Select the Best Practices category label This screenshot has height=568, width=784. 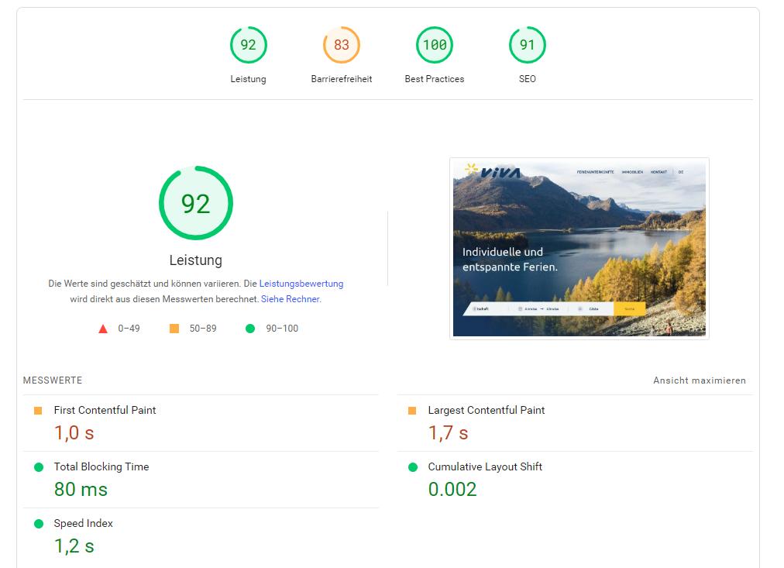(434, 79)
